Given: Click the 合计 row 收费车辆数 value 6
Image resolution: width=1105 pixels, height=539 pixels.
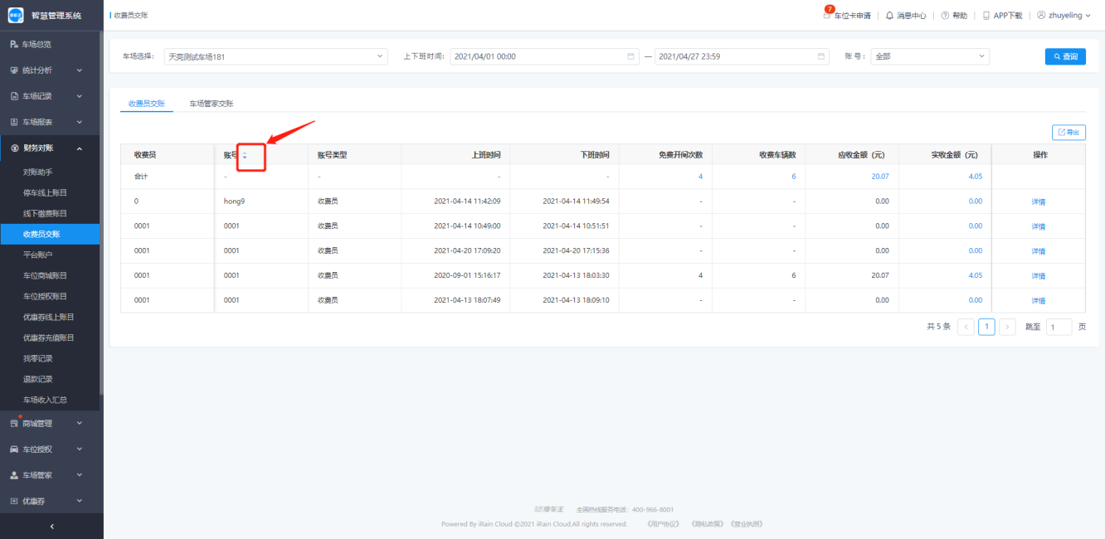Looking at the screenshot, I should (793, 177).
